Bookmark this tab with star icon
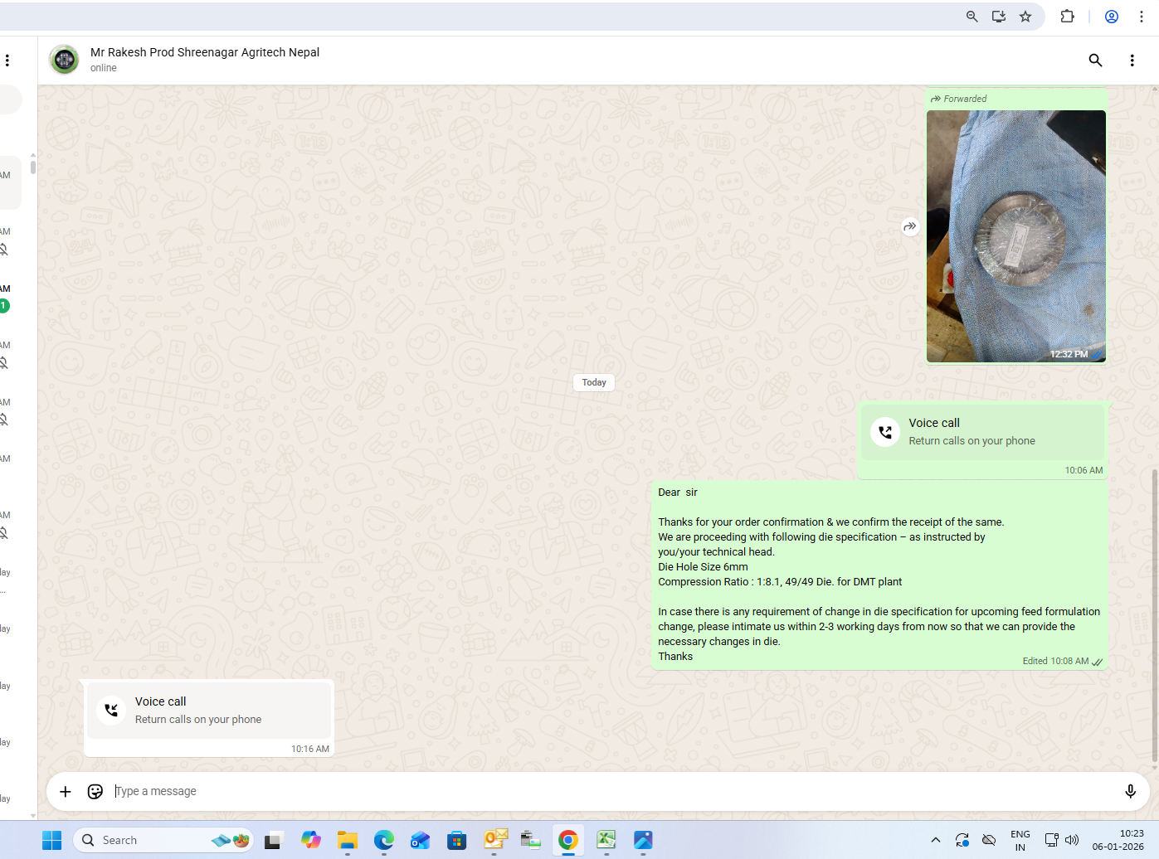The width and height of the screenshot is (1159, 859). click(1025, 17)
